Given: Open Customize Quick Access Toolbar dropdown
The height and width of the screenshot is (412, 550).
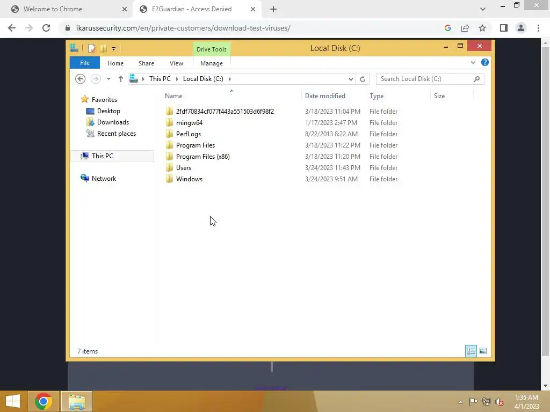Looking at the screenshot, I should pyautogui.click(x=114, y=49).
